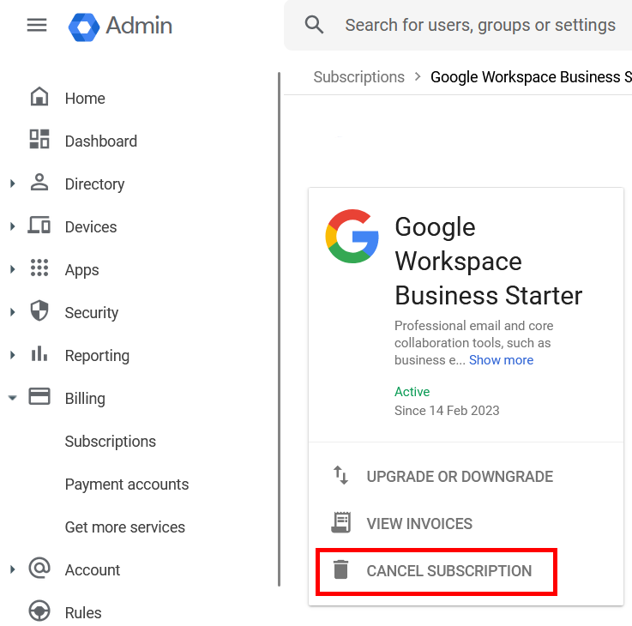The image size is (632, 626).
Task: Click the Subscriptions breadcrumb link
Action: coord(358,77)
